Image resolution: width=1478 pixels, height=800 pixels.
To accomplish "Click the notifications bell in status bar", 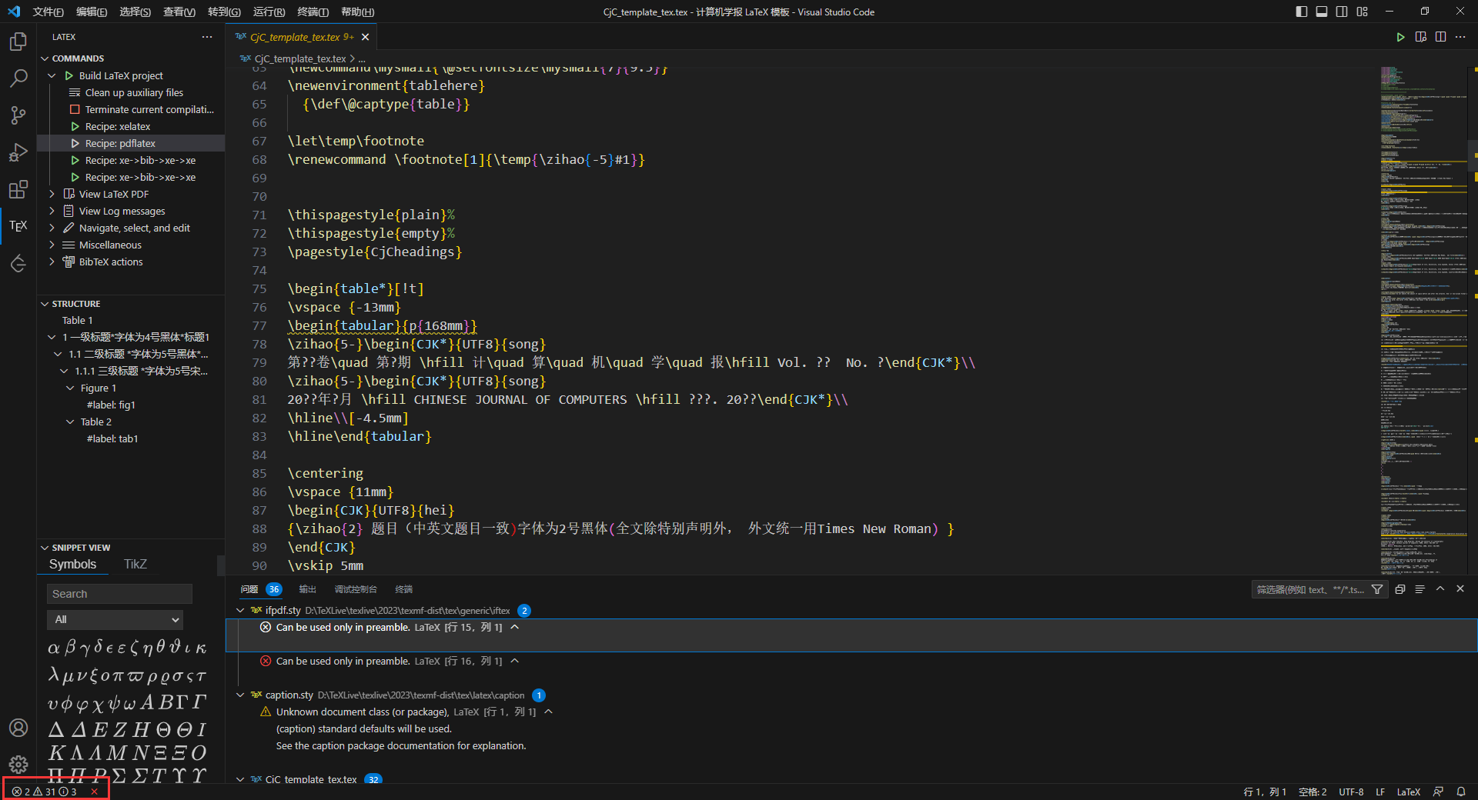I will click(1462, 792).
